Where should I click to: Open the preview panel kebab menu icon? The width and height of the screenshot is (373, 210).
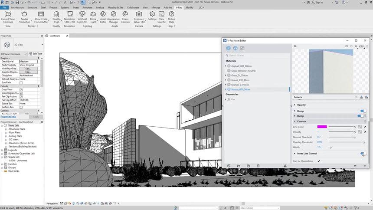(x=367, y=46)
